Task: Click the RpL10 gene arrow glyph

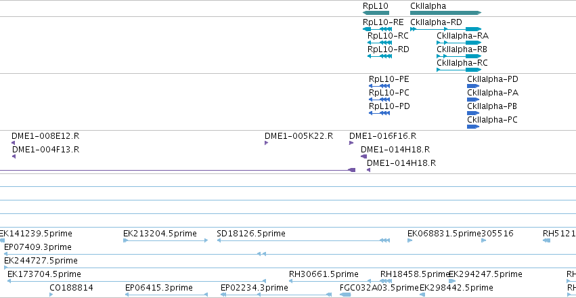Action: (376, 13)
